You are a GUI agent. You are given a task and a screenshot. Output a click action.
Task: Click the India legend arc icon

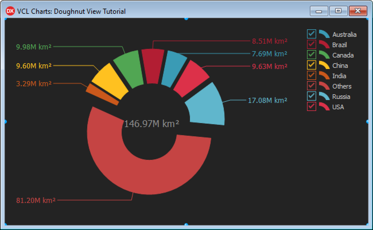[x=324, y=76]
